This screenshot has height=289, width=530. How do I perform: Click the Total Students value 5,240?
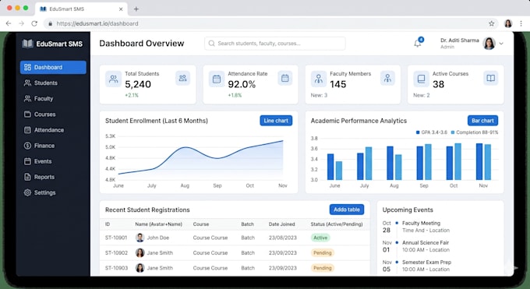point(138,84)
